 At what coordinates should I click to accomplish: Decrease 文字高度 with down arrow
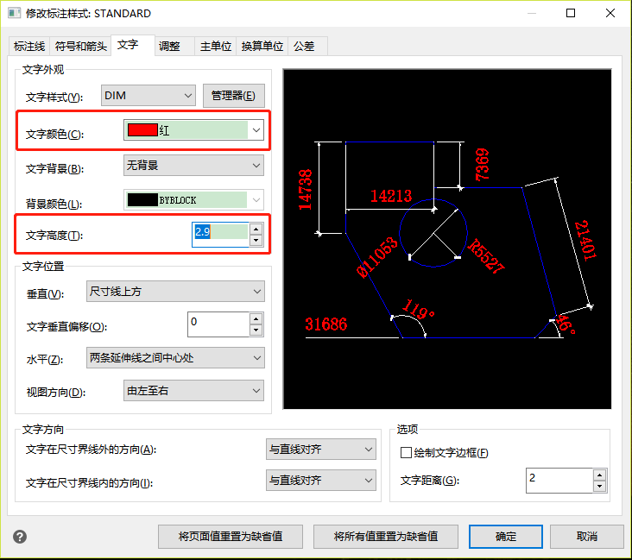(256, 241)
